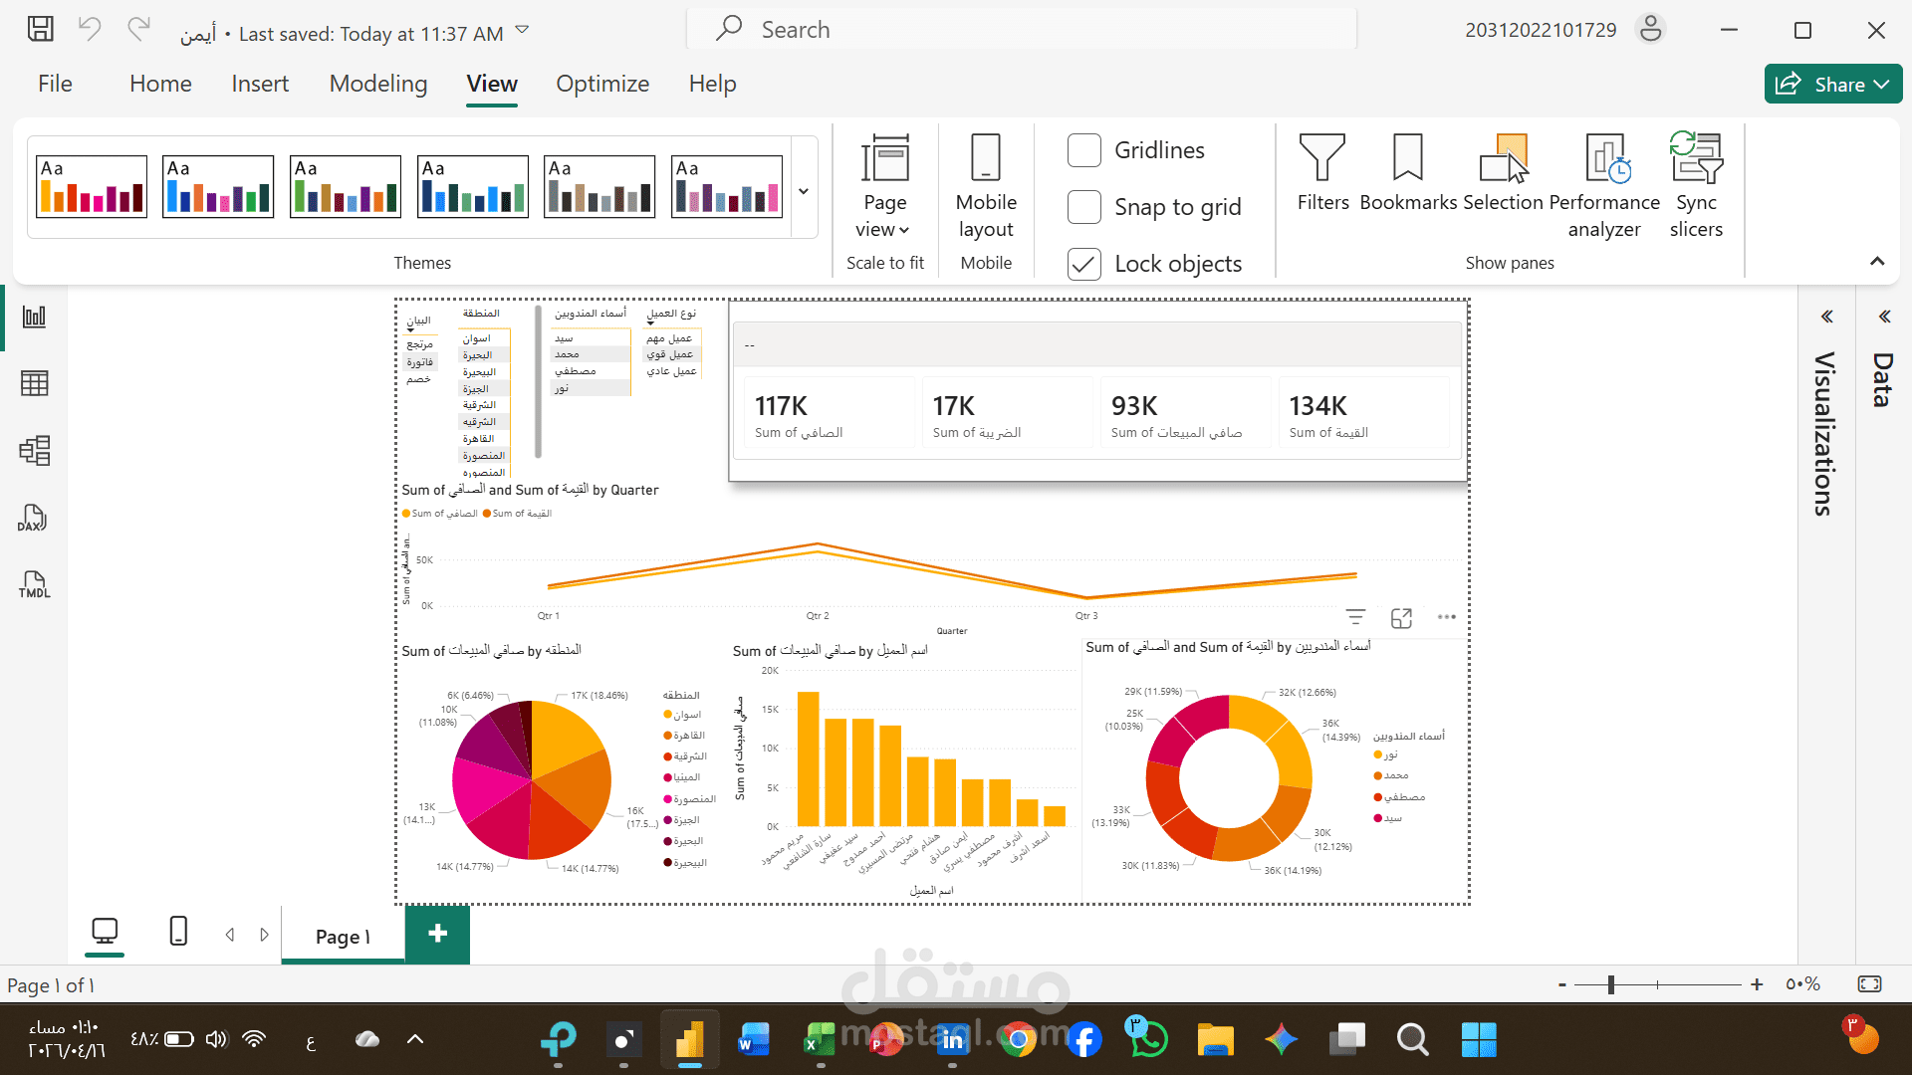Open the Modeling ribbon tab
Image resolution: width=1912 pixels, height=1075 pixels.
coord(377,84)
